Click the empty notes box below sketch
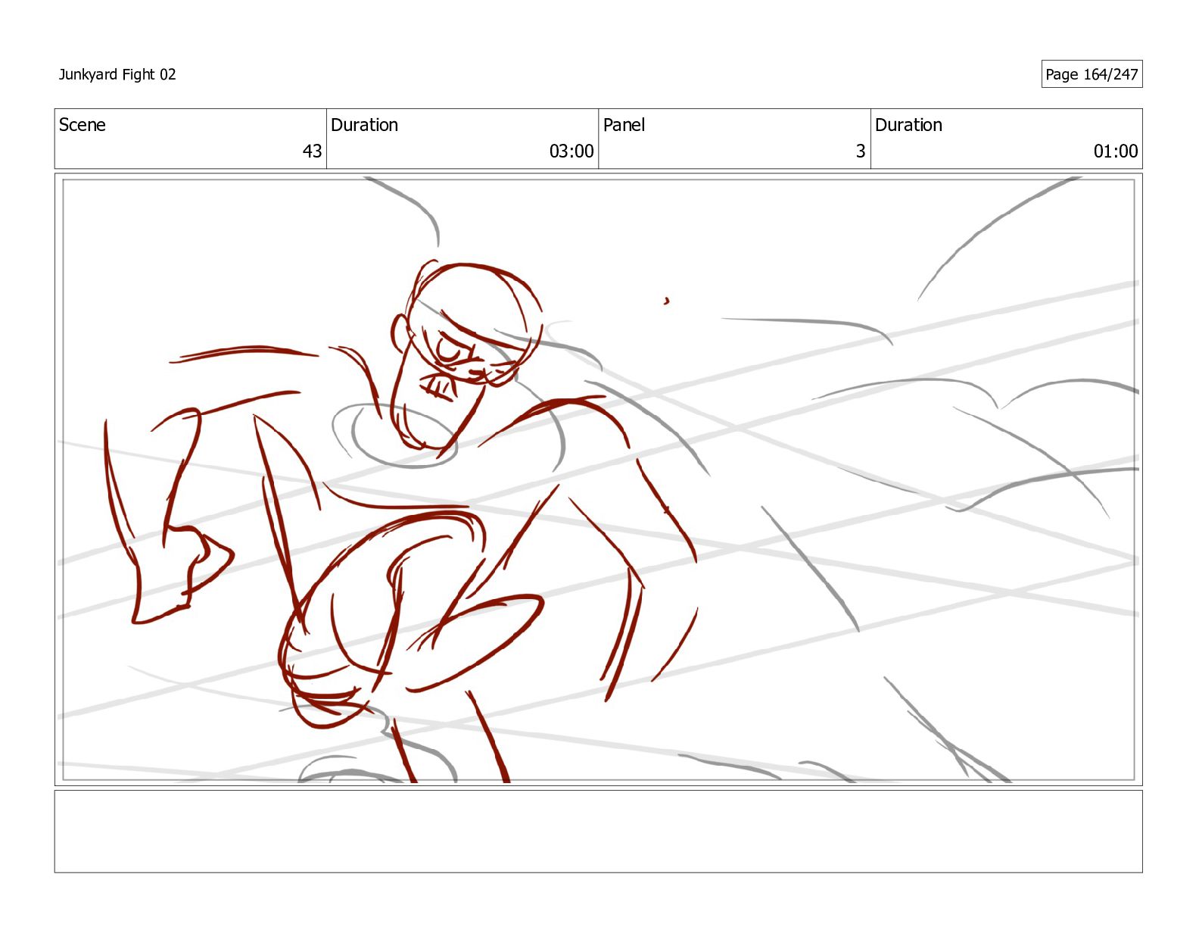 tap(598, 832)
